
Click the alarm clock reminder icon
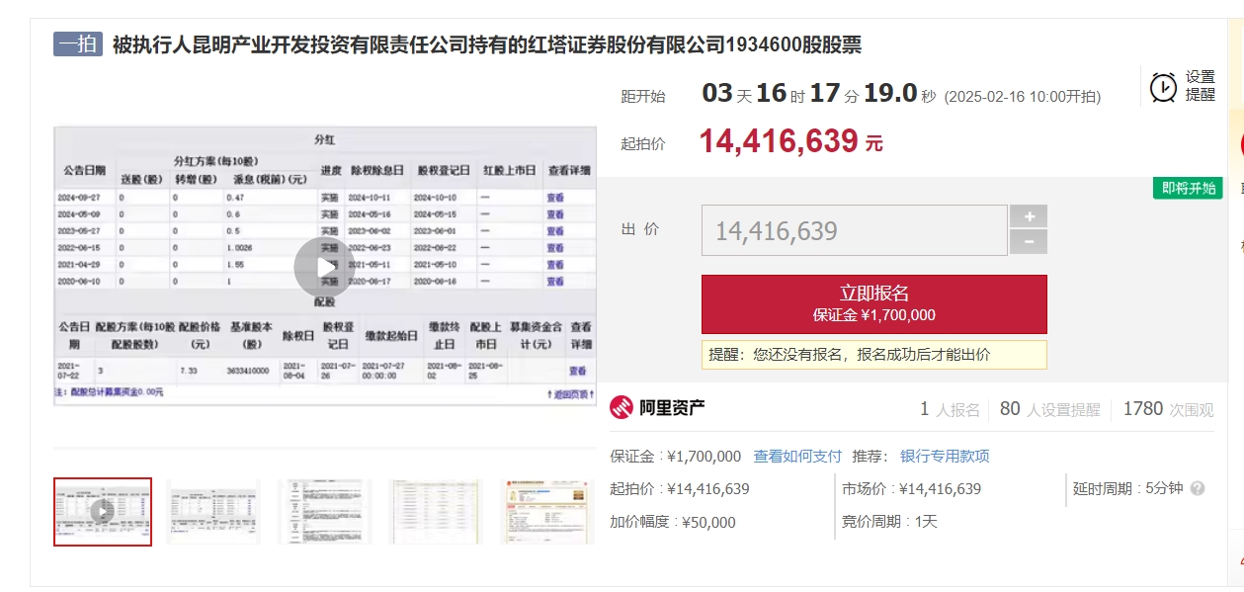(1163, 87)
